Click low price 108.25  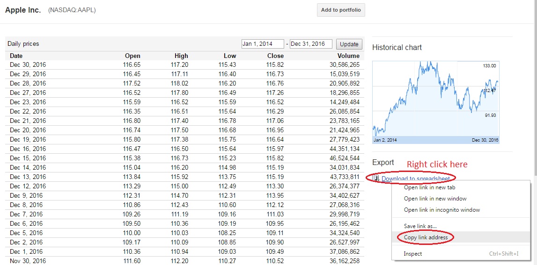click(228, 233)
